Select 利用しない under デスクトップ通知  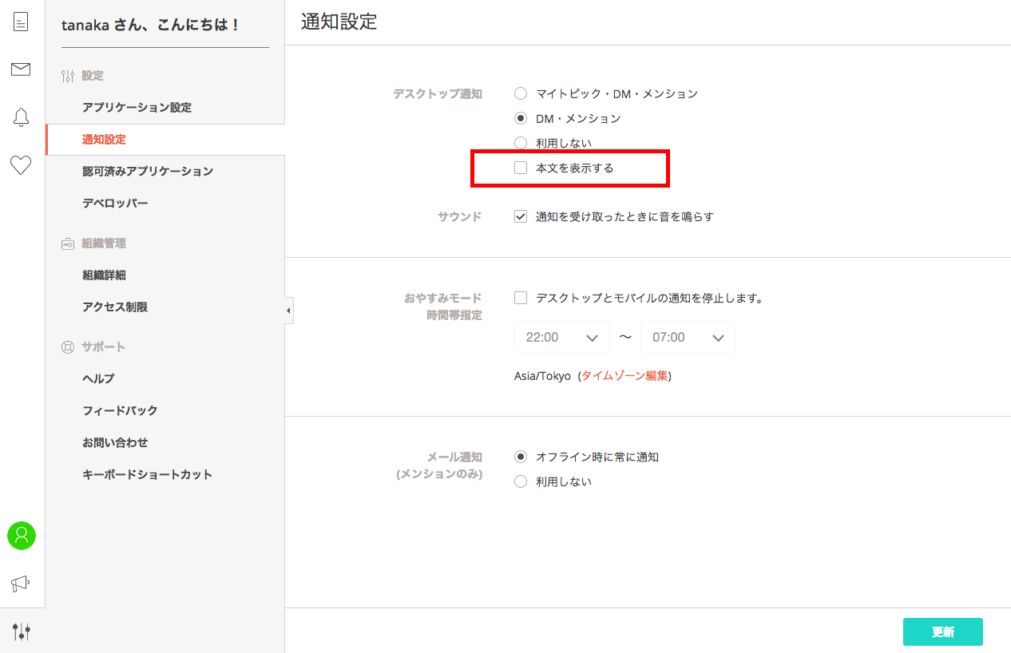521,143
